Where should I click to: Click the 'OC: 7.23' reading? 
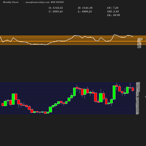pos(113,8)
